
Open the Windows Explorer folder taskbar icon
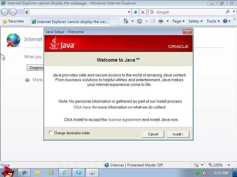tap(38, 173)
